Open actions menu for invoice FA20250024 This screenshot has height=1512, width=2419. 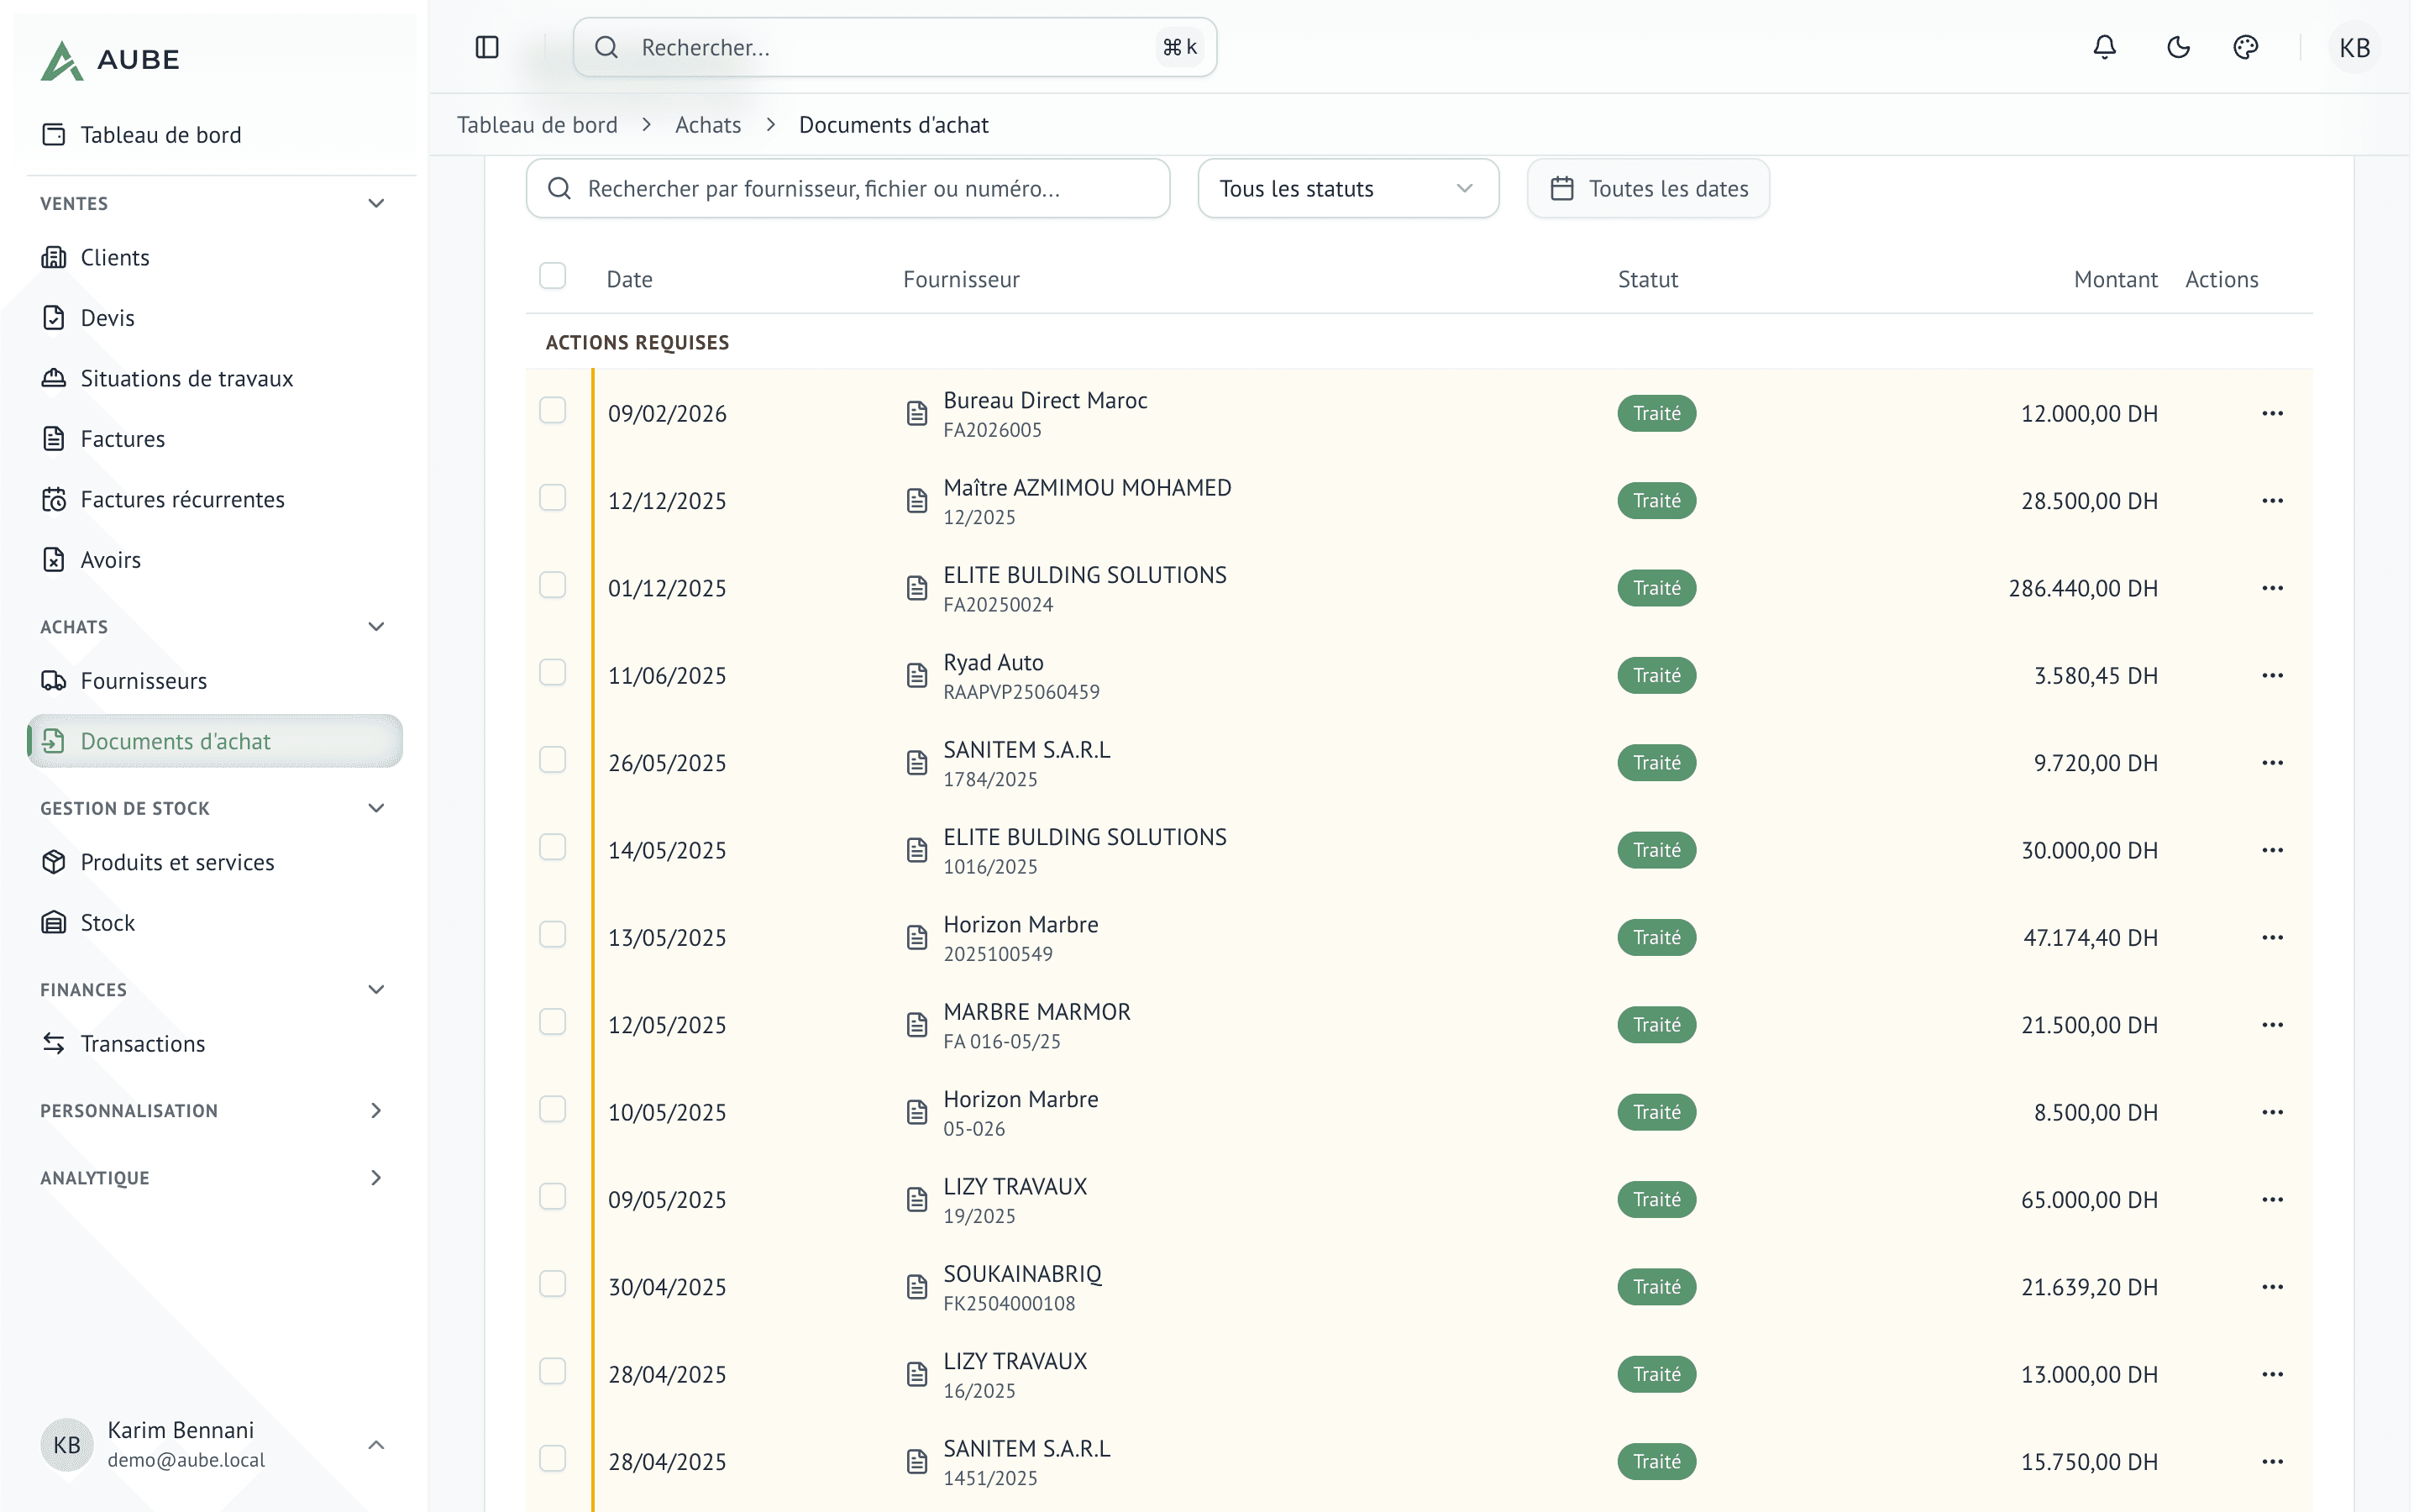[x=2272, y=588]
